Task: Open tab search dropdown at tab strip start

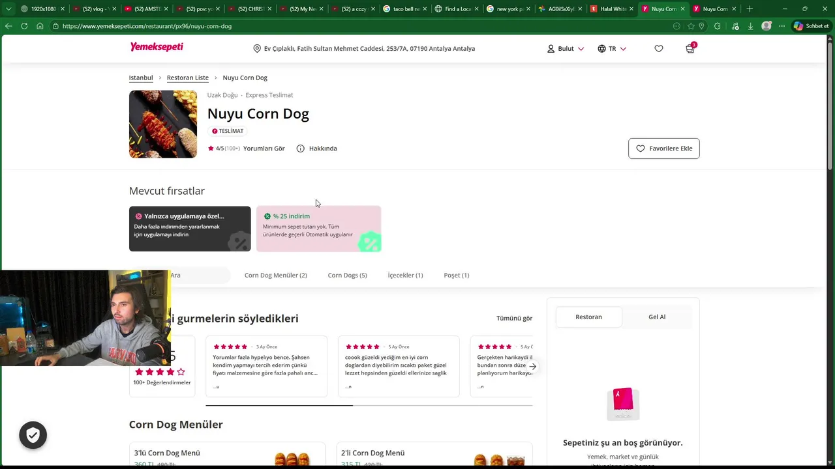Action: click(x=8, y=9)
